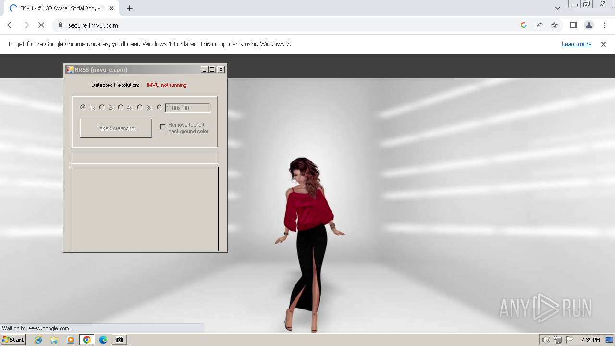Click the HRSS screenshot preview area
This screenshot has width=615, height=346.
[145, 209]
